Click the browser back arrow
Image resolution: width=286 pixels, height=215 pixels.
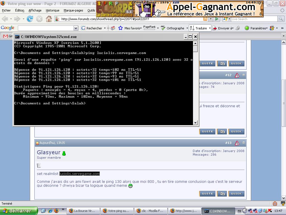point(5,19)
